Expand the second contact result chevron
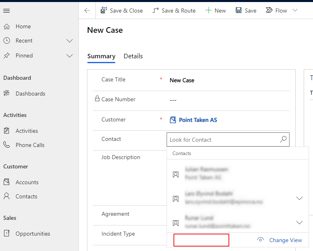Viewport: 313px width, 251px height. point(299,198)
